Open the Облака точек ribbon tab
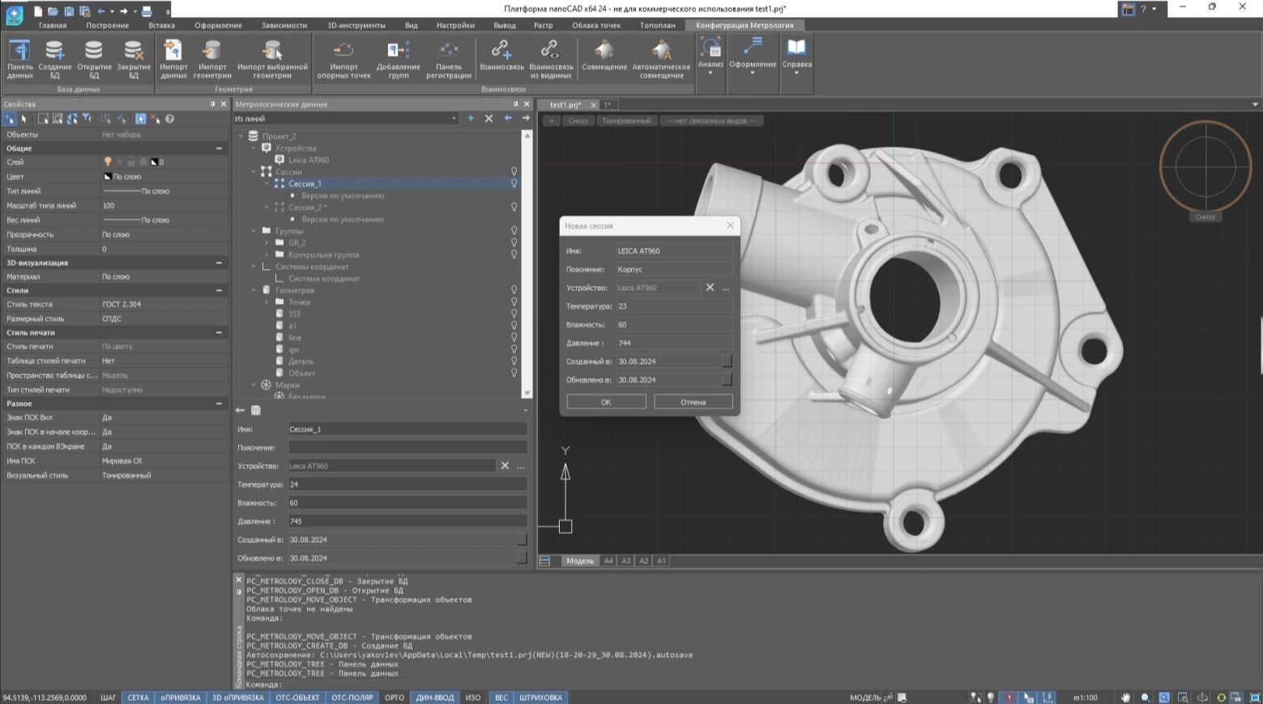Image resolution: width=1263 pixels, height=704 pixels. [595, 25]
